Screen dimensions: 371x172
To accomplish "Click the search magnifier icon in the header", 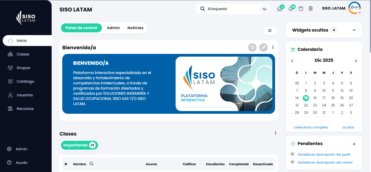I will [202, 9].
